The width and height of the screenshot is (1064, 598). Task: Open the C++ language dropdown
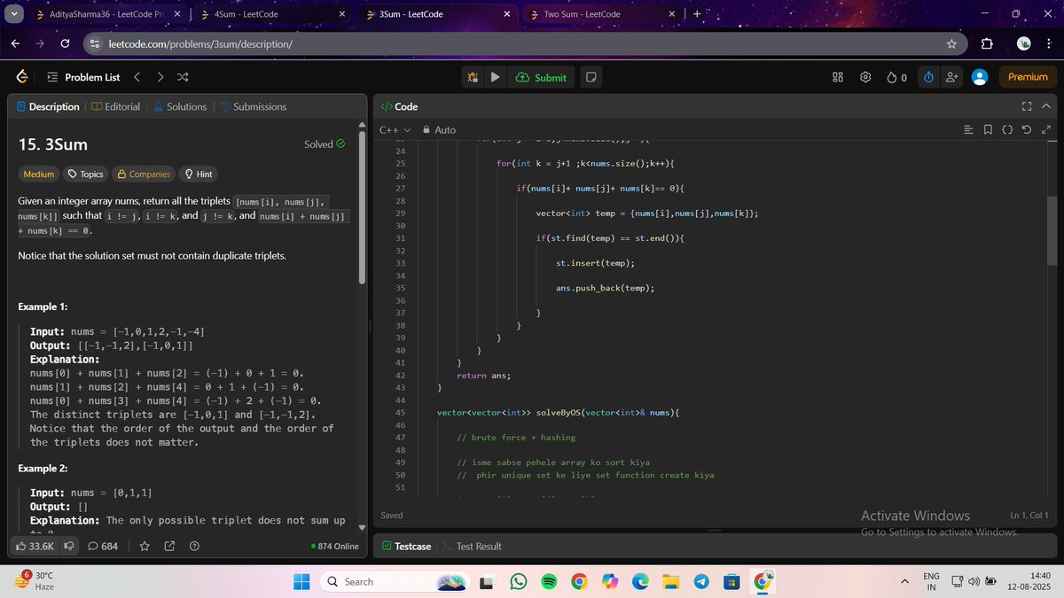coord(395,129)
